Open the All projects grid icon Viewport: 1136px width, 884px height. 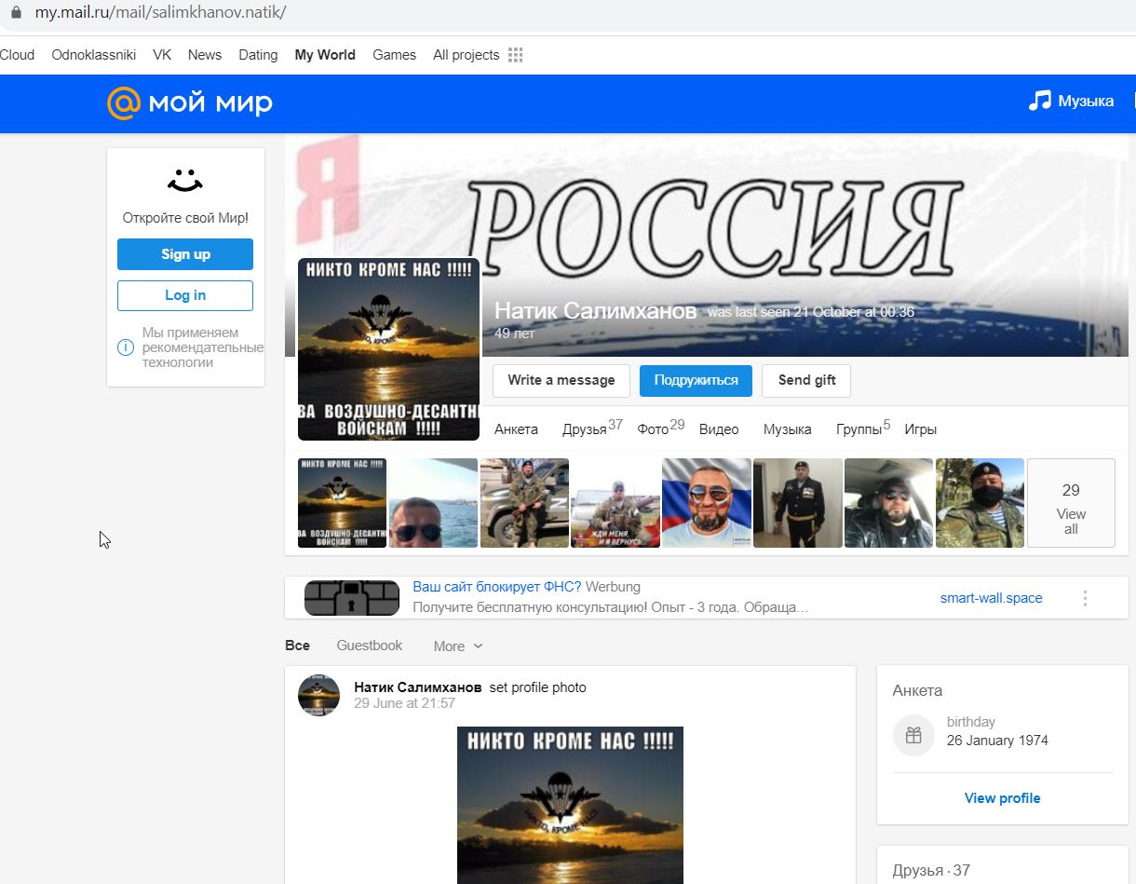pos(516,55)
